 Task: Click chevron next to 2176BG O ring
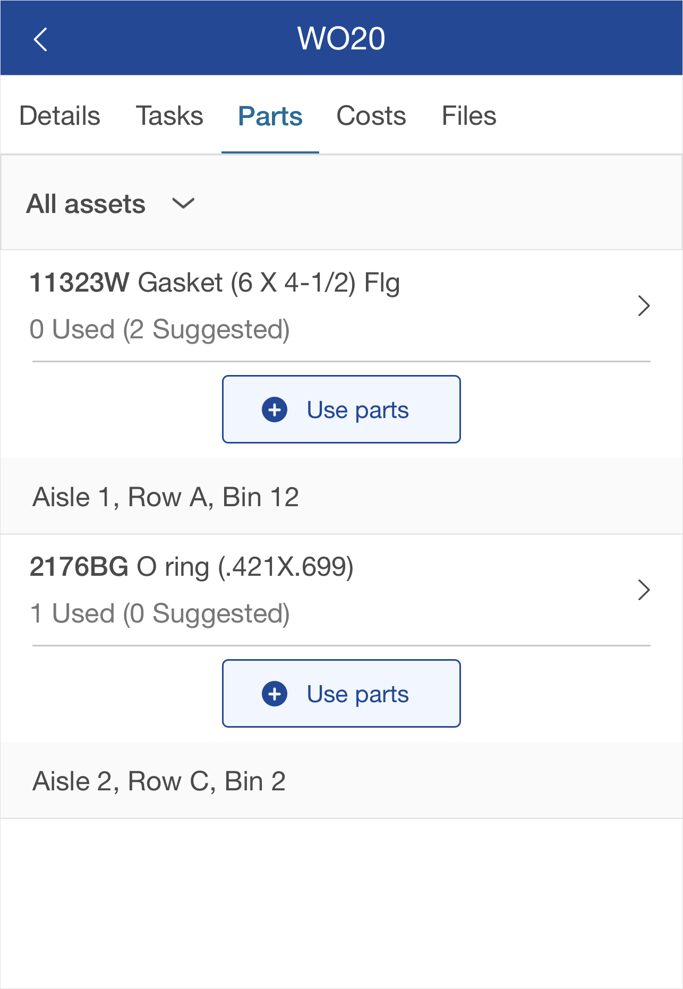(644, 590)
